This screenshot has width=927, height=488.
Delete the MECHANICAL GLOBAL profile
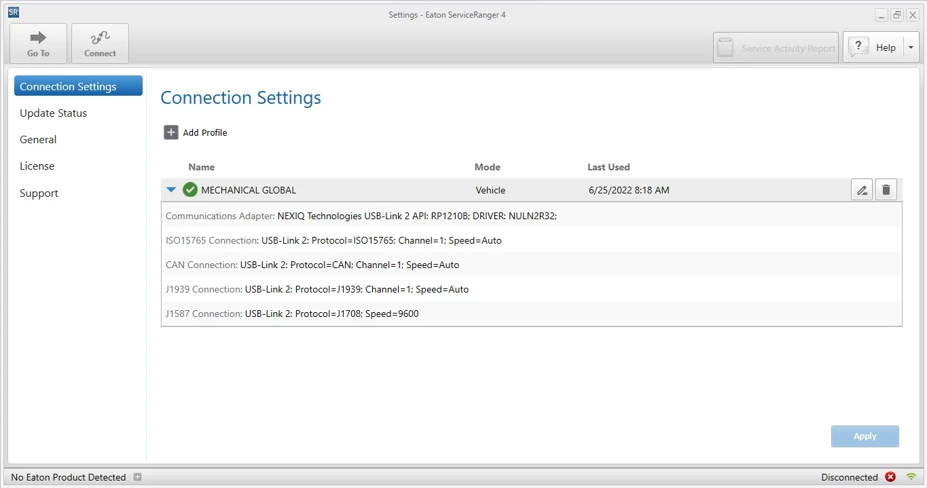(886, 190)
